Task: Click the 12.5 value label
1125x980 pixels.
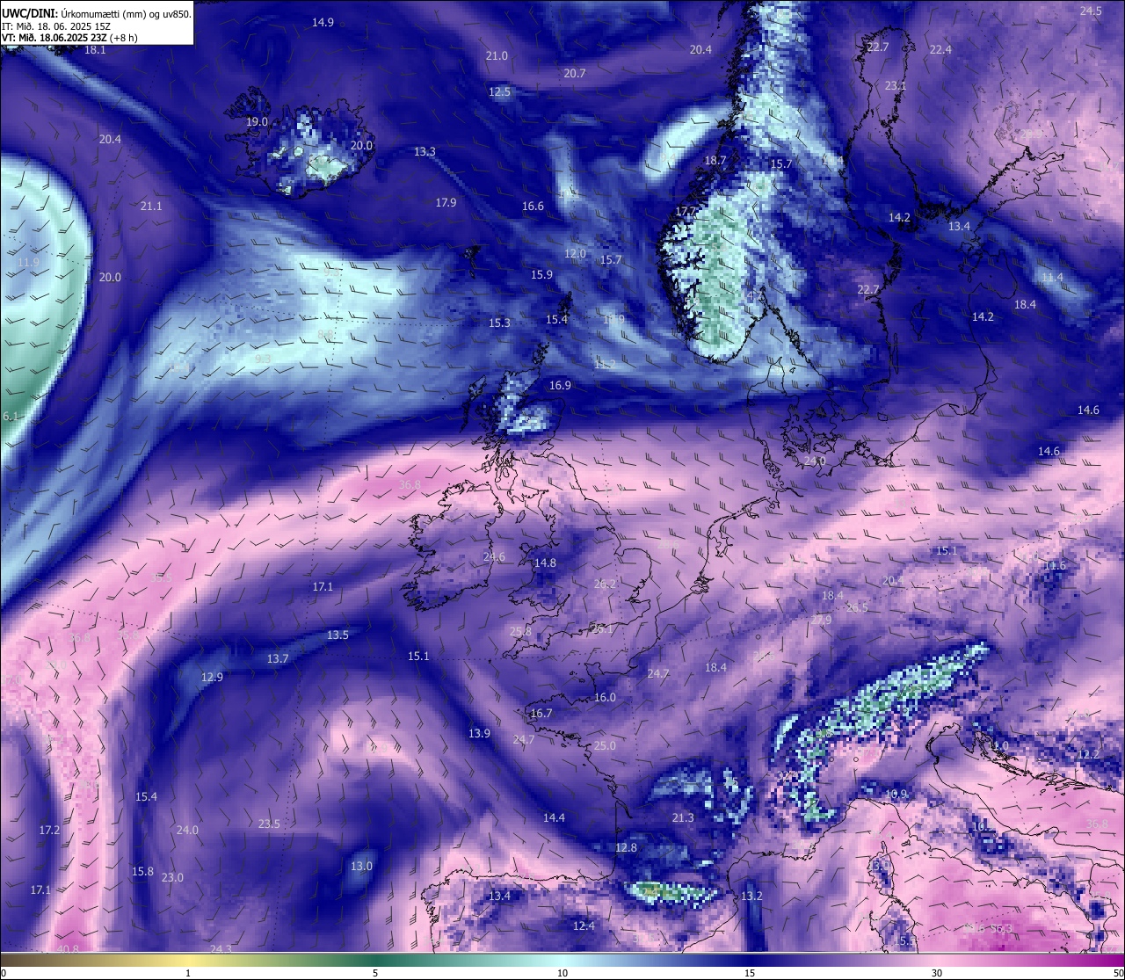Action: tap(499, 92)
